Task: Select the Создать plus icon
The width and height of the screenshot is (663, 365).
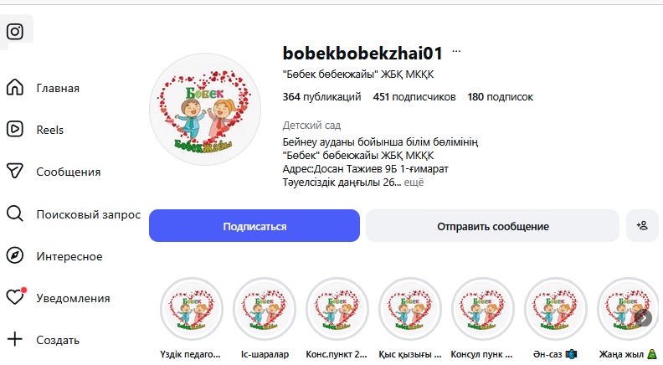Action: [15, 339]
